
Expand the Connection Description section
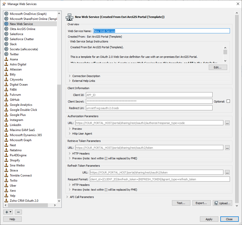(70, 76)
